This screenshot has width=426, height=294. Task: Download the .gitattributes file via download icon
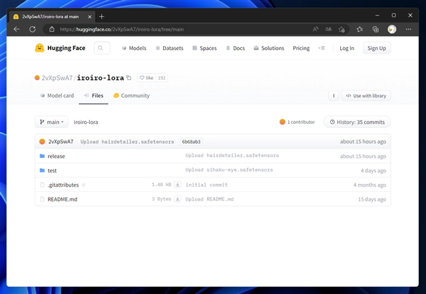178,185
